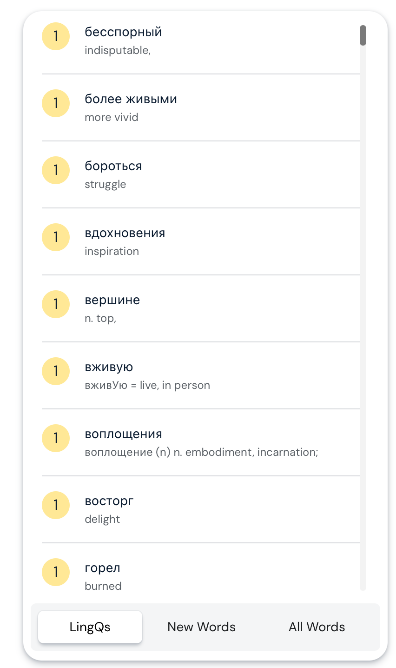The width and height of the screenshot is (396, 668).
Task: Switch to the LingQs tab
Action: pyautogui.click(x=90, y=627)
